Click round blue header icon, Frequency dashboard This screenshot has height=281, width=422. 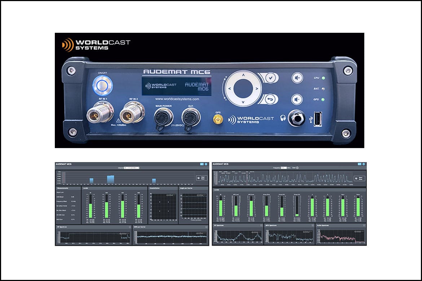364,164
